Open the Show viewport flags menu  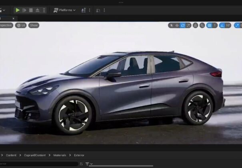point(34,25)
